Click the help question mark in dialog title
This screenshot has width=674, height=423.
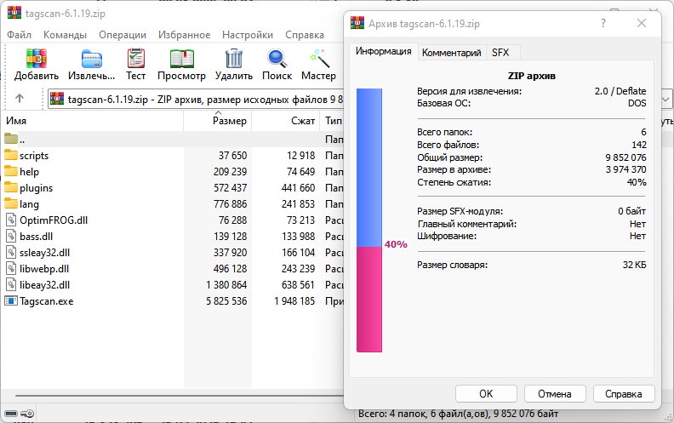coord(603,23)
